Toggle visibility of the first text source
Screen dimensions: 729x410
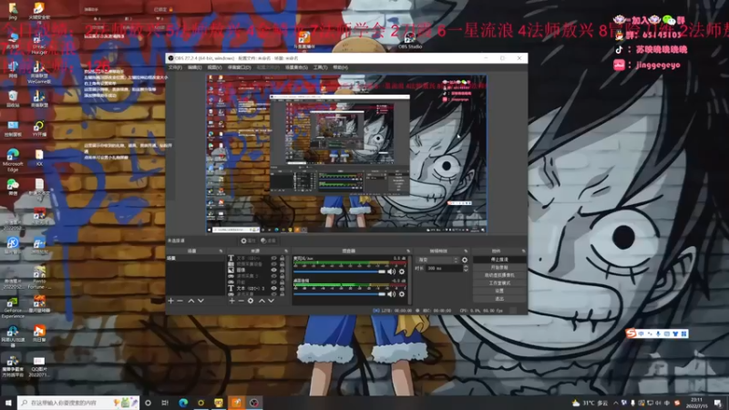(x=274, y=258)
